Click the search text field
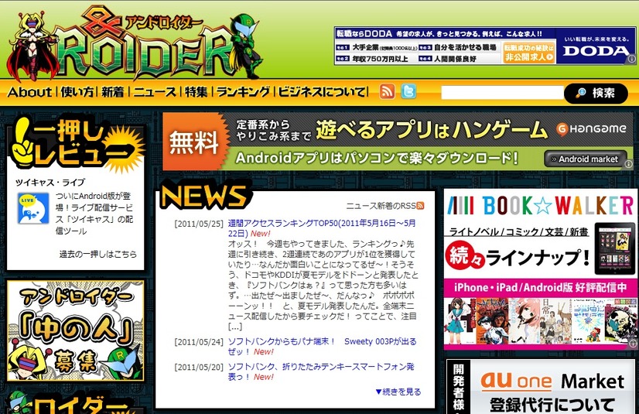639x414 pixels. tap(502, 93)
